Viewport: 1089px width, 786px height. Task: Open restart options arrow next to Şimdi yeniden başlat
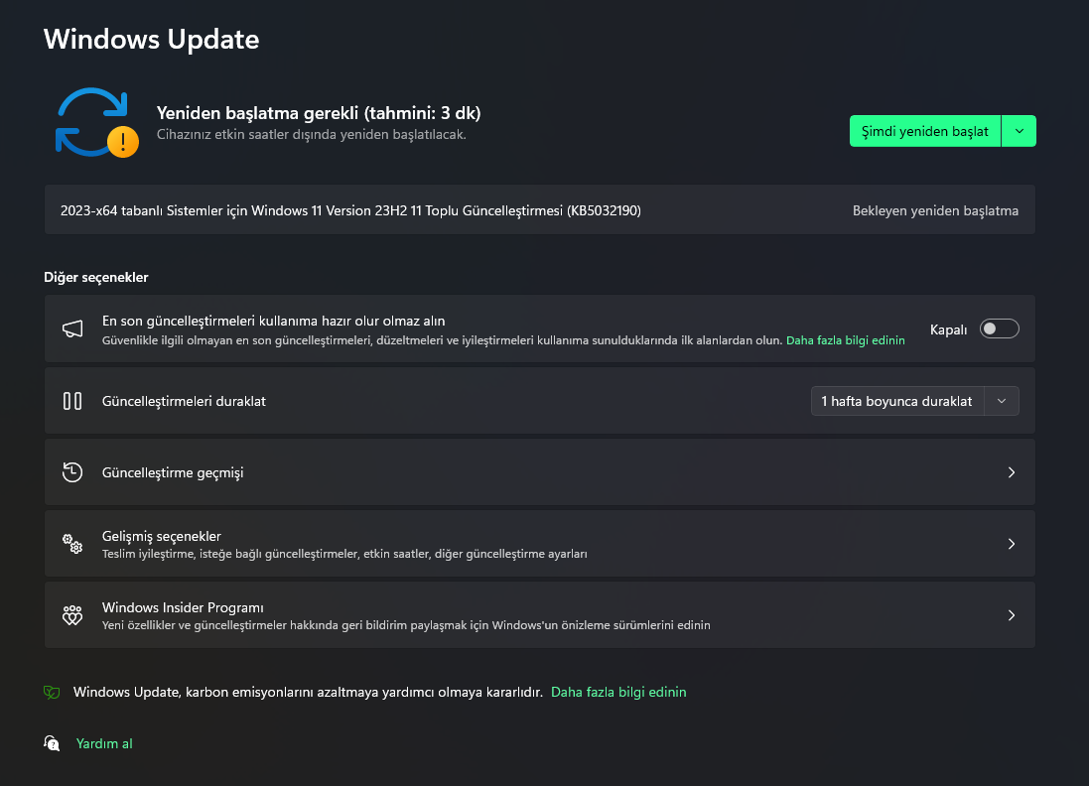tap(1019, 131)
